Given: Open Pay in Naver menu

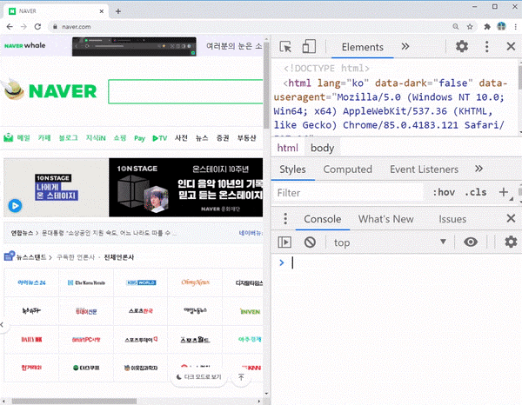Looking at the screenshot, I should [139, 138].
